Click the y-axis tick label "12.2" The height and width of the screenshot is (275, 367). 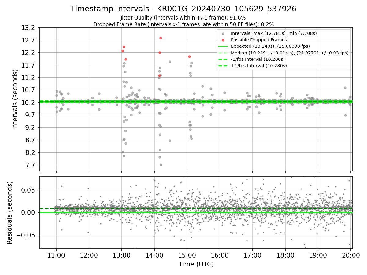tap(28, 53)
